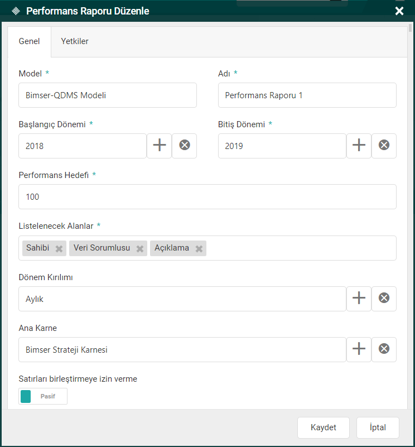This screenshot has height=447, width=415.
Task: Click plus icon next to Bitiş Dönemi
Action: 359,146
